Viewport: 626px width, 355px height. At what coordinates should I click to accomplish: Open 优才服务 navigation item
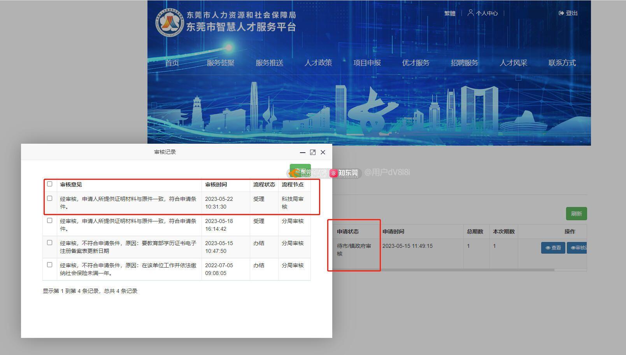tap(416, 63)
